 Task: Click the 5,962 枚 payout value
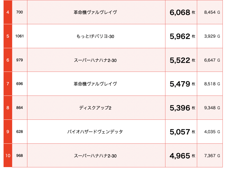[182, 36]
